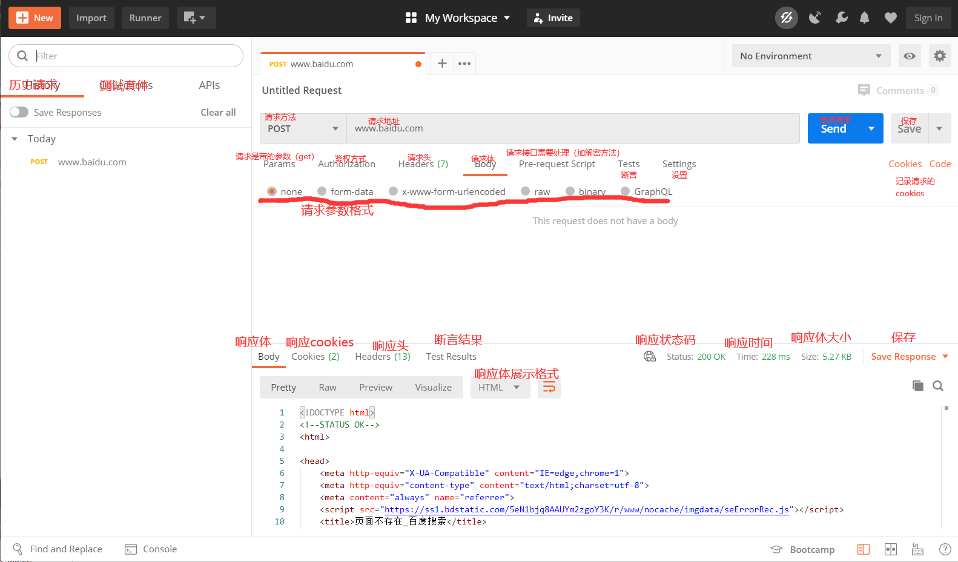This screenshot has width=958, height=562.
Task: Switch to the Params tab
Action: [279, 164]
